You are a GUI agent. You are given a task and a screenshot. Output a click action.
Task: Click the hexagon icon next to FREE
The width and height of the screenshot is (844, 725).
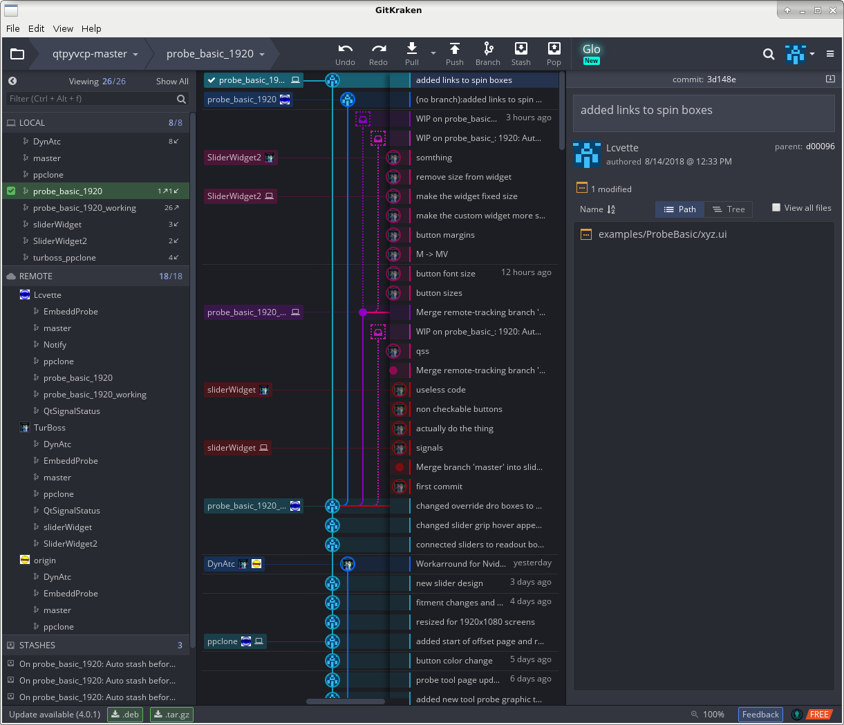(797, 715)
